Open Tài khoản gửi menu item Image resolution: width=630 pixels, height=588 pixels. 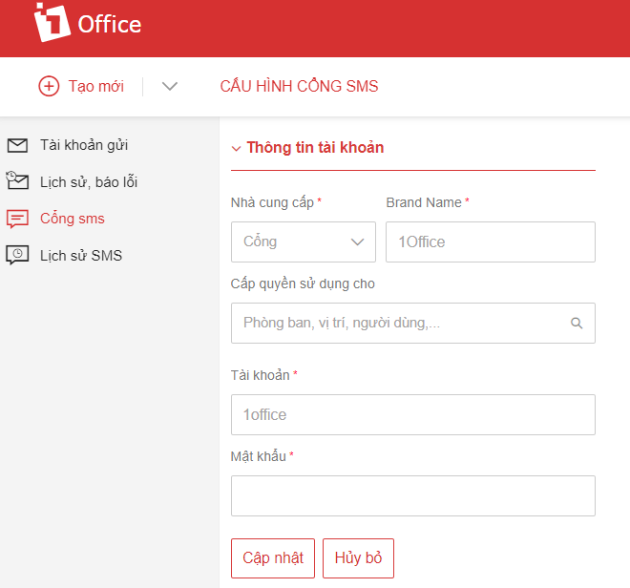coord(84,145)
